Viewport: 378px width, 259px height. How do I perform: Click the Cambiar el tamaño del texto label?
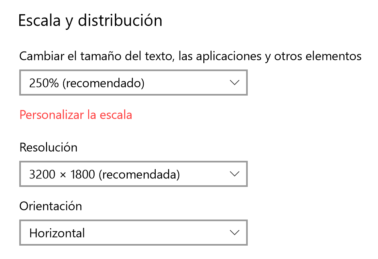click(x=95, y=56)
